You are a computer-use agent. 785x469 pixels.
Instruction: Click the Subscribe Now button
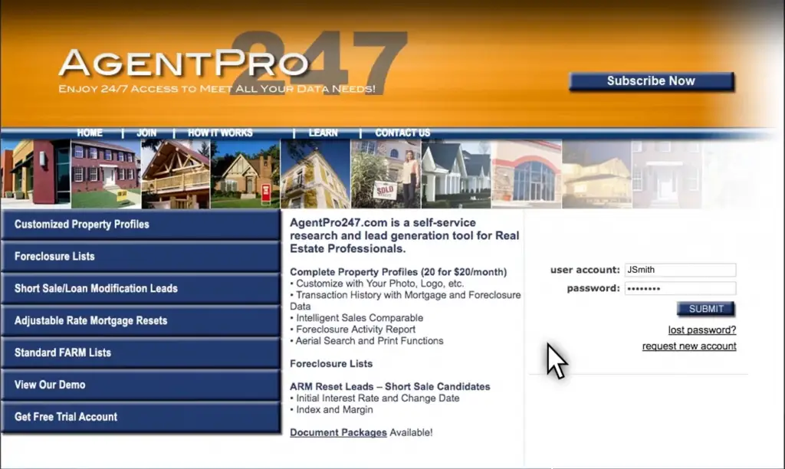652,81
